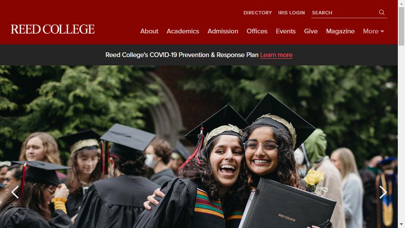
Task: Click the vertical scrollbar thumb
Action: [401, 26]
